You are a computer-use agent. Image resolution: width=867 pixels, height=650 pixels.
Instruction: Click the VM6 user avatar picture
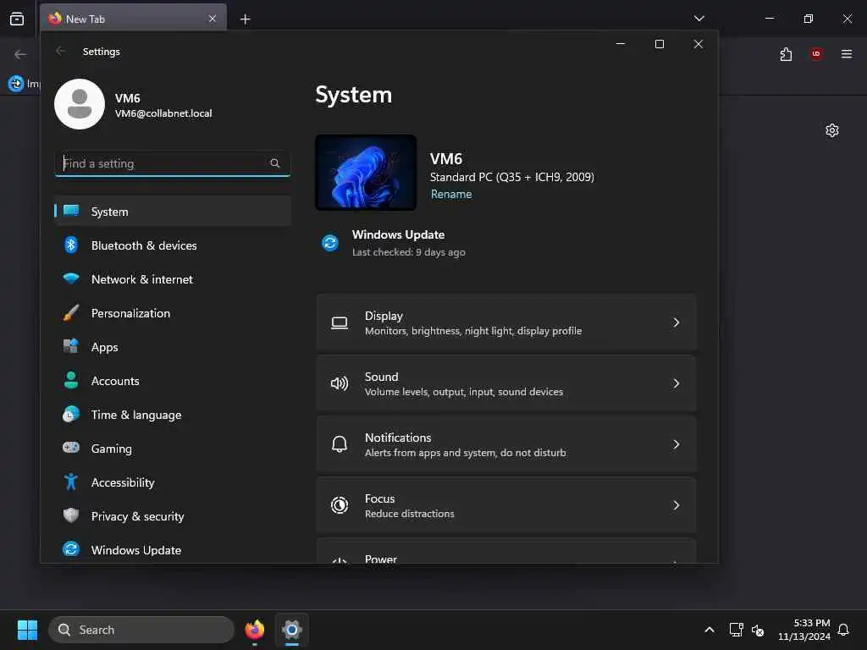tap(80, 104)
